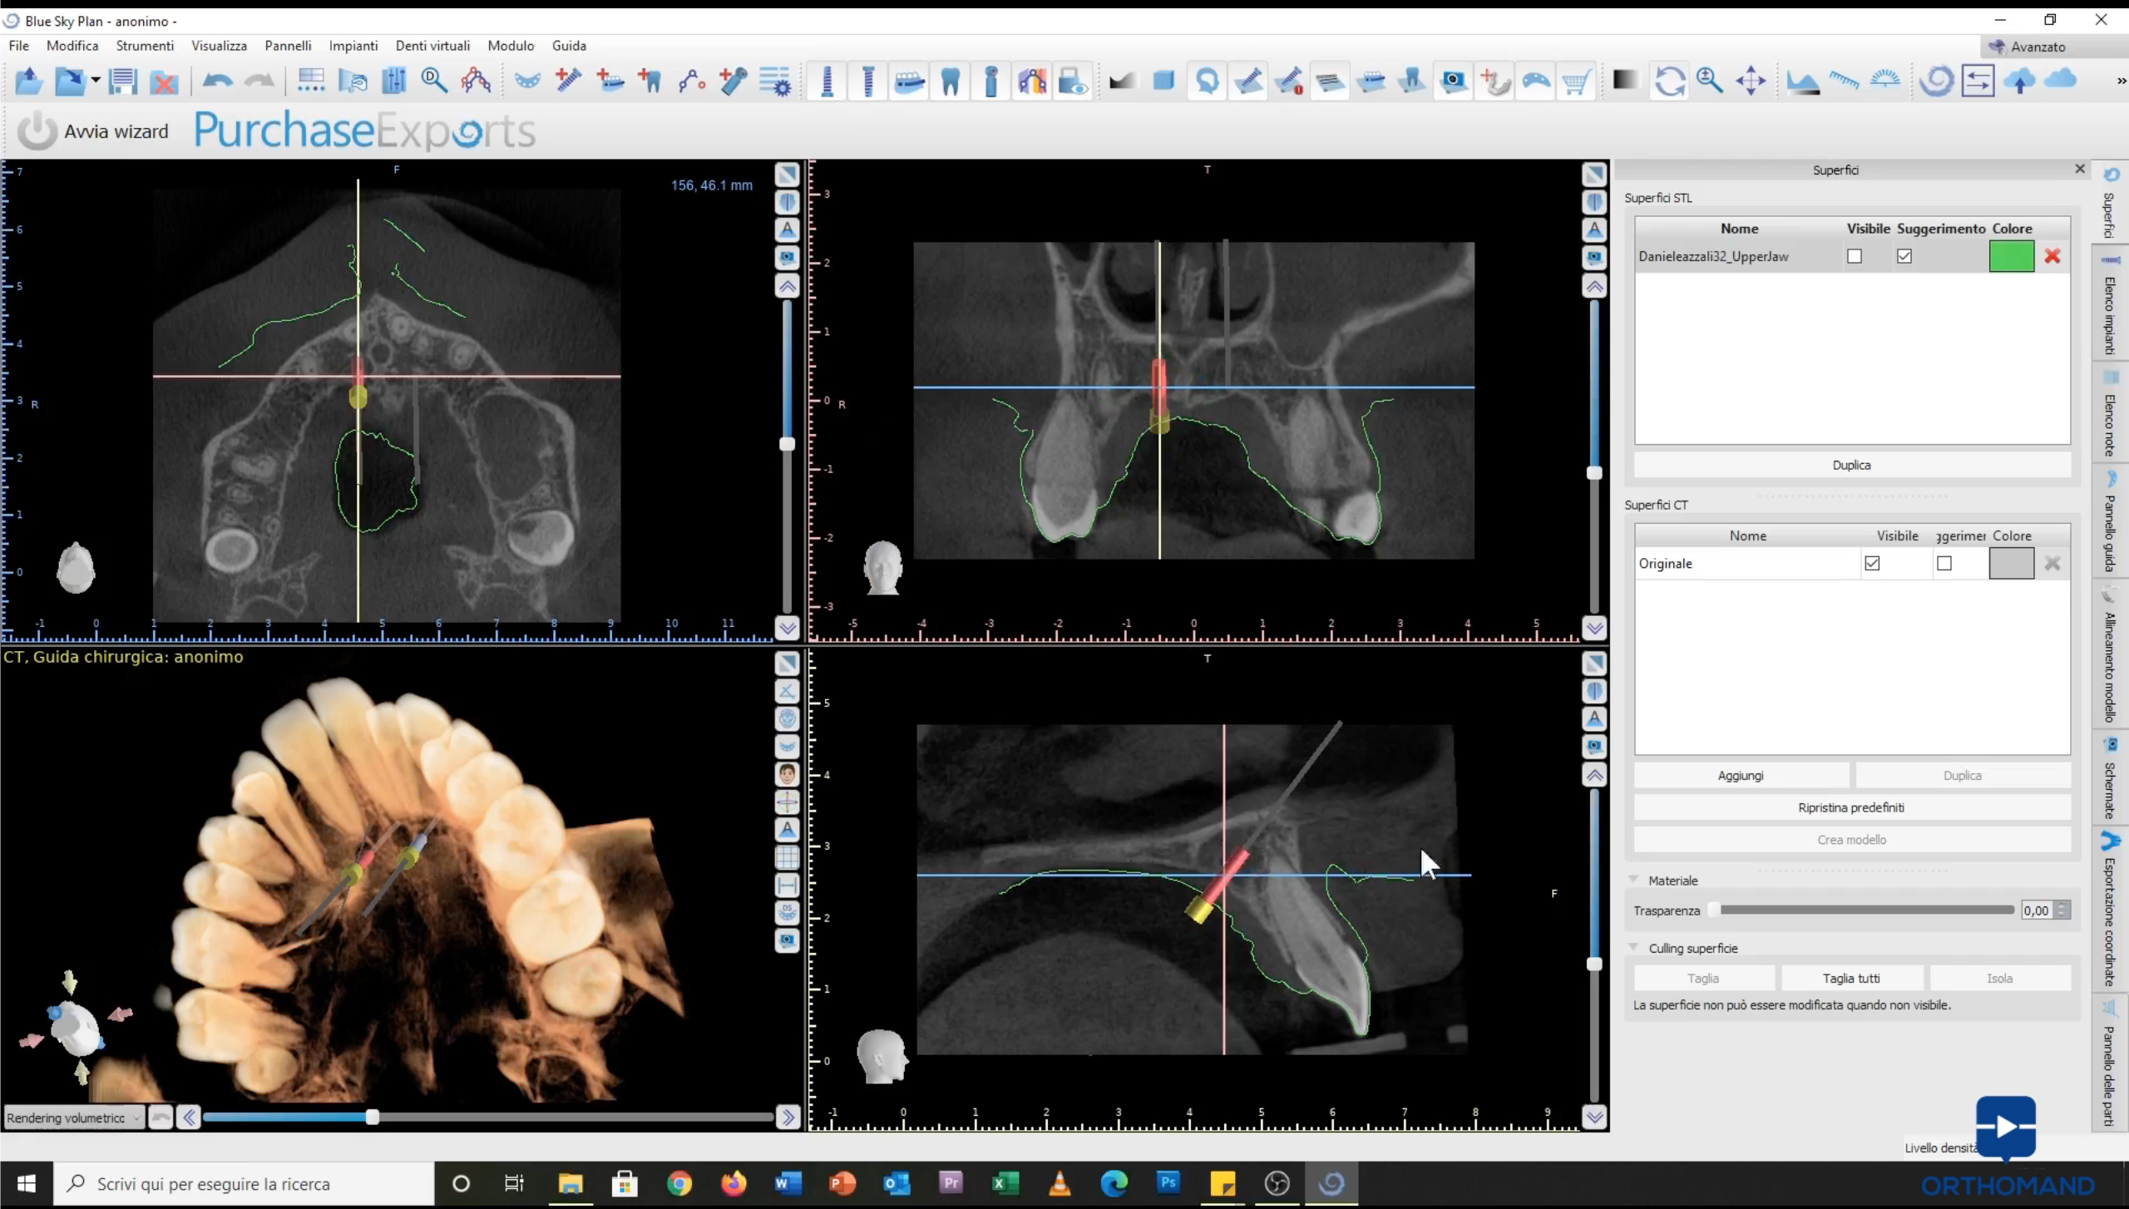This screenshot has height=1209, width=2129.
Task: Click the save project floppy disk icon
Action: (123, 81)
